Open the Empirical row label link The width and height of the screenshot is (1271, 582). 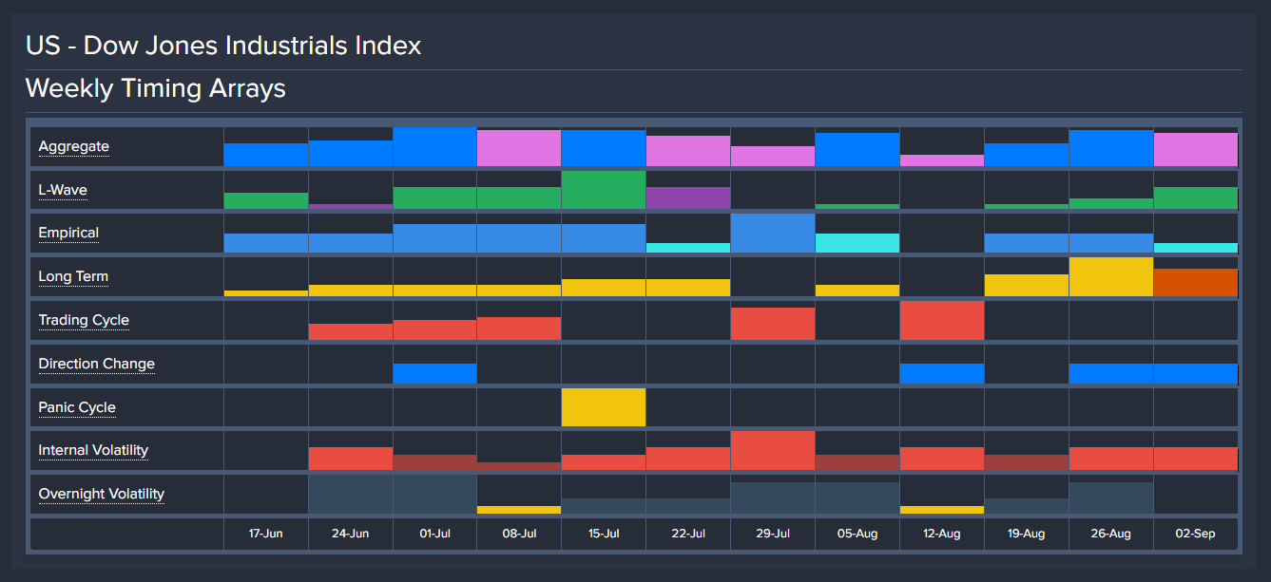68,233
